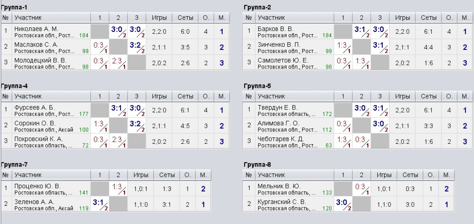Viewport: 474px width, 224px height.
Task: Click Твердун Е. В. in Группа-5
Action: click(277, 107)
